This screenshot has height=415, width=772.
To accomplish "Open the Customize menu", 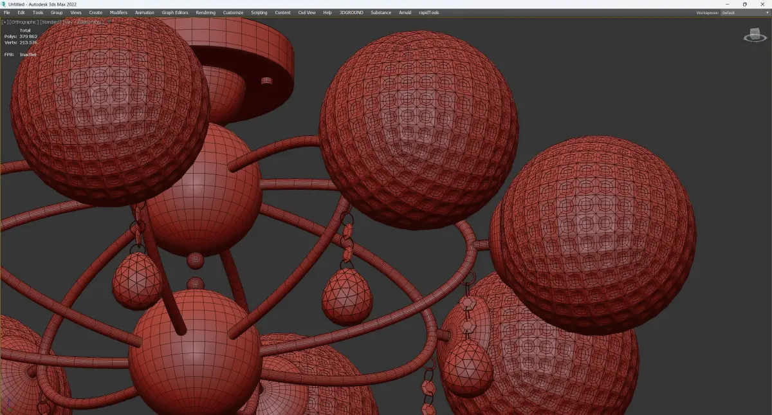I will click(x=234, y=12).
